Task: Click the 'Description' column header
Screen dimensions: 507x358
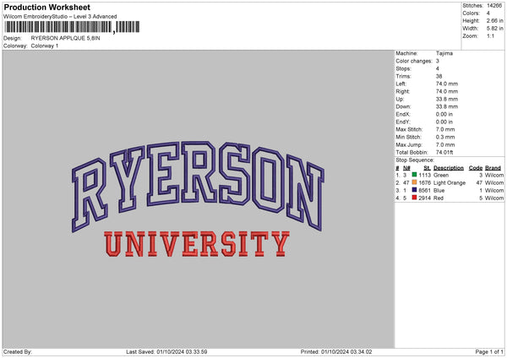Action: [x=449, y=168]
